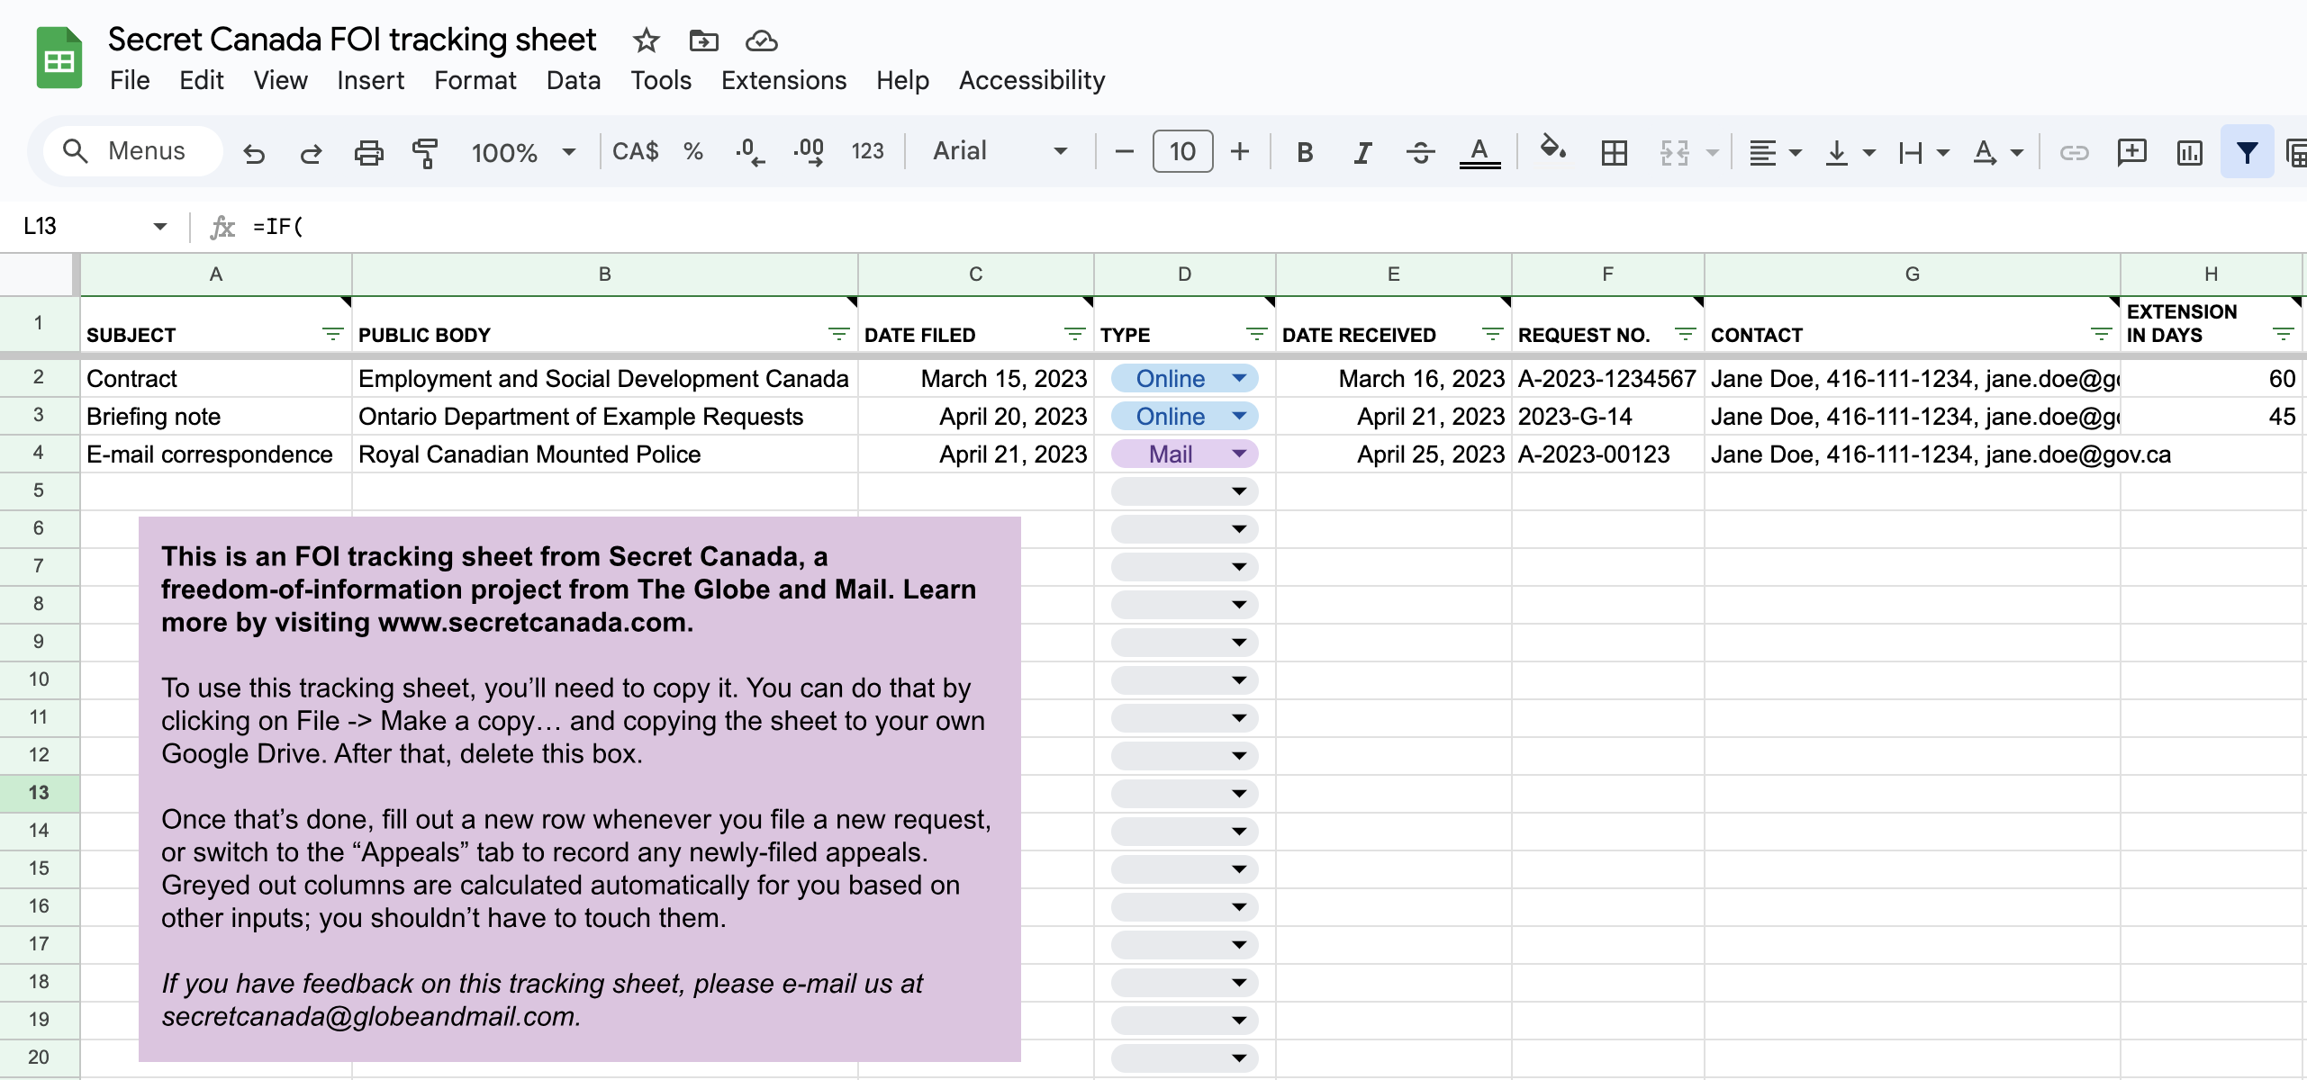This screenshot has height=1080, width=2307.
Task: Click the format as percent button
Action: (x=692, y=151)
